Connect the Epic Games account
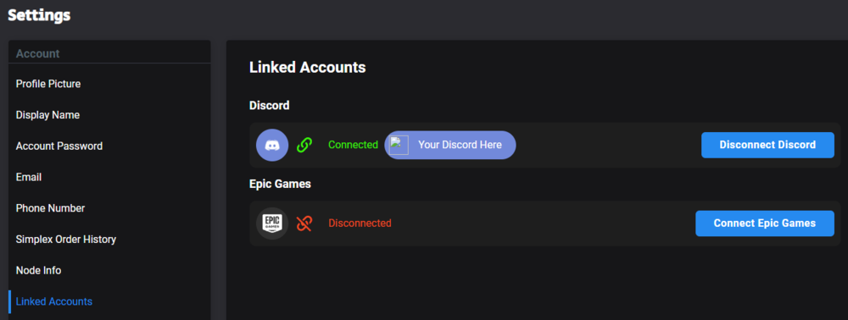 (x=765, y=223)
